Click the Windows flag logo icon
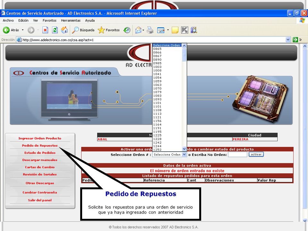The width and height of the screenshot is (308, 231). point(302,21)
